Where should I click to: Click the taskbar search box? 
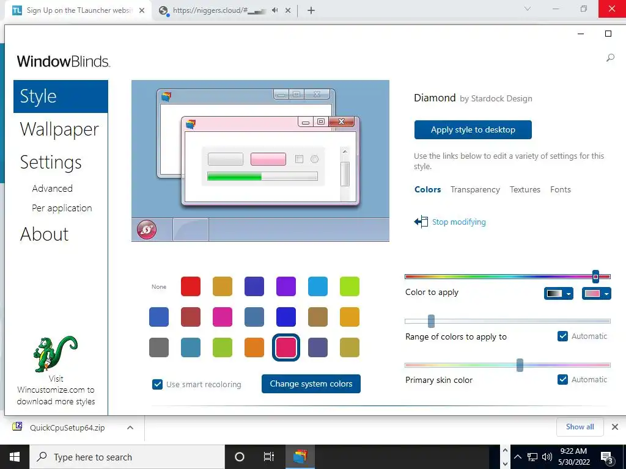[x=127, y=457]
